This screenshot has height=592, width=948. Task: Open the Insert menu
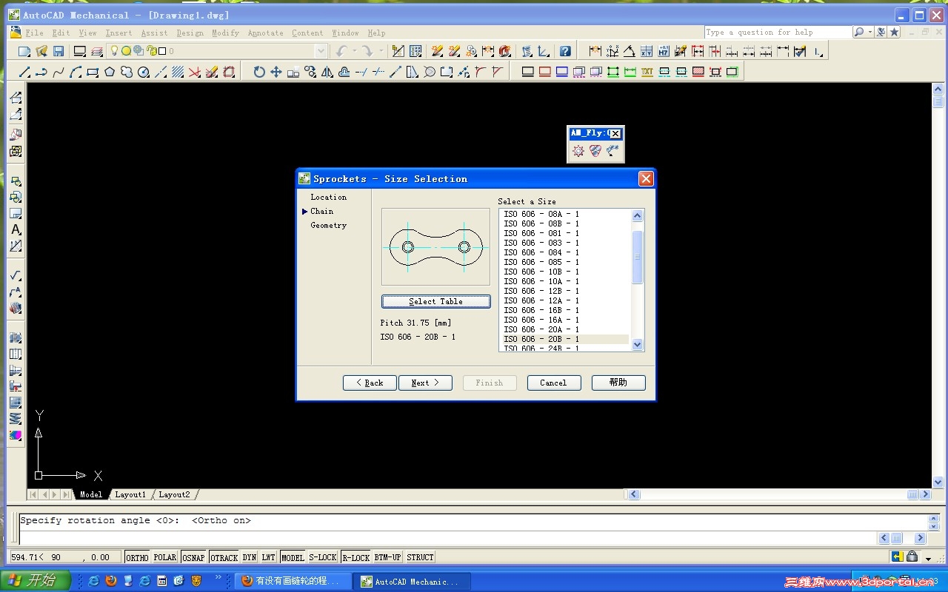pyautogui.click(x=118, y=33)
